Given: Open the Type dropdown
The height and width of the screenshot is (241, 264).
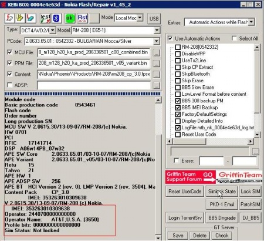Looking at the screenshot, I should click(53, 31).
